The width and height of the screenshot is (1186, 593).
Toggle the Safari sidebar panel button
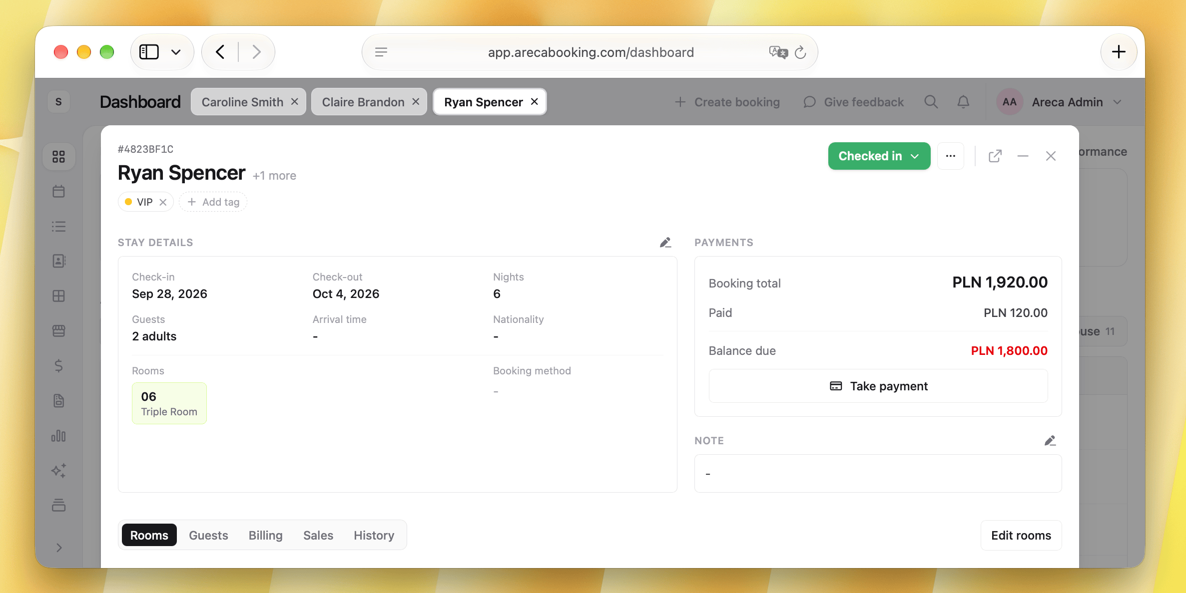(x=149, y=52)
